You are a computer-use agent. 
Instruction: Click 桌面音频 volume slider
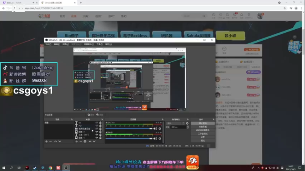pos(129,139)
